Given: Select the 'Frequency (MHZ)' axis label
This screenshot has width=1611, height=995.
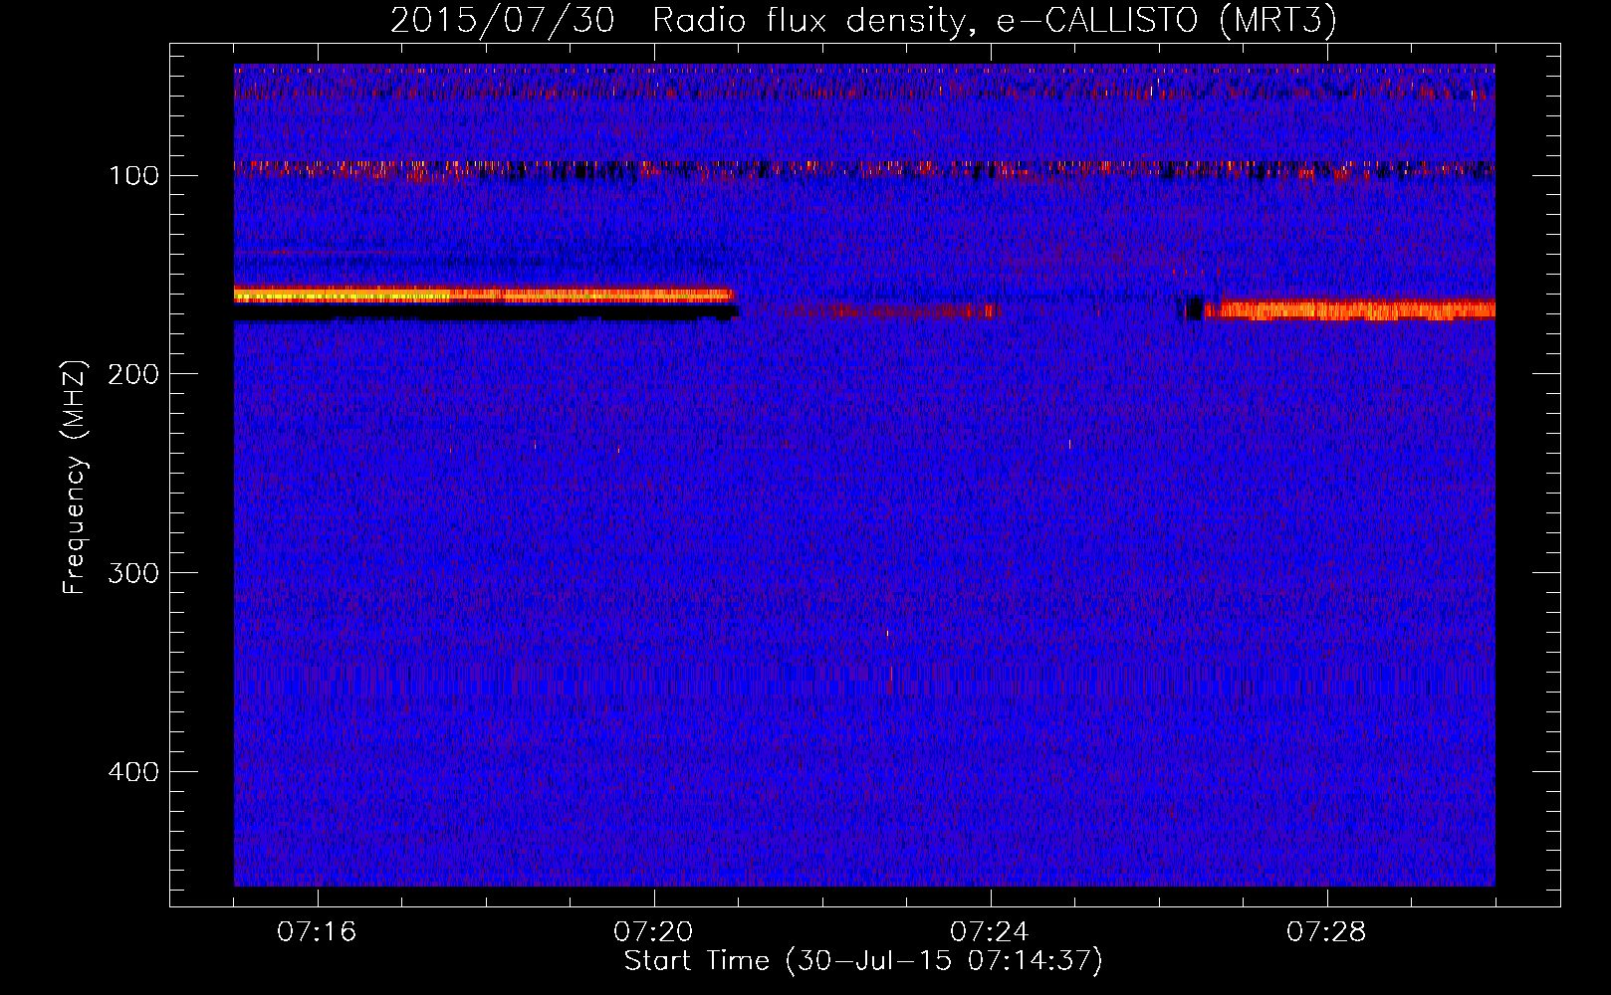Looking at the screenshot, I should [75, 477].
